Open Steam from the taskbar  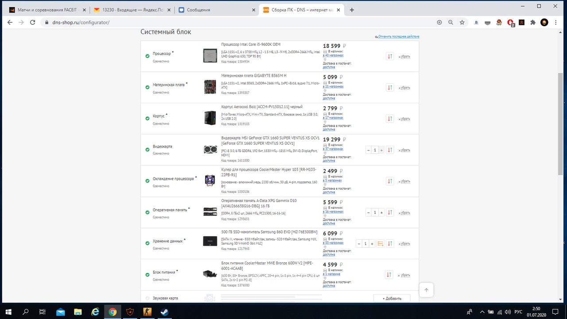tap(165, 311)
